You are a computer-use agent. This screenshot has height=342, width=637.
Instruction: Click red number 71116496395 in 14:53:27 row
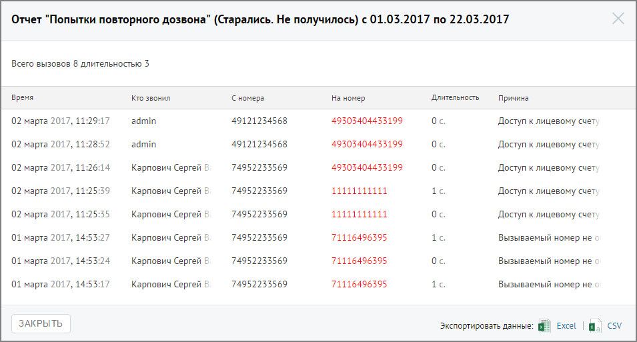[359, 237]
